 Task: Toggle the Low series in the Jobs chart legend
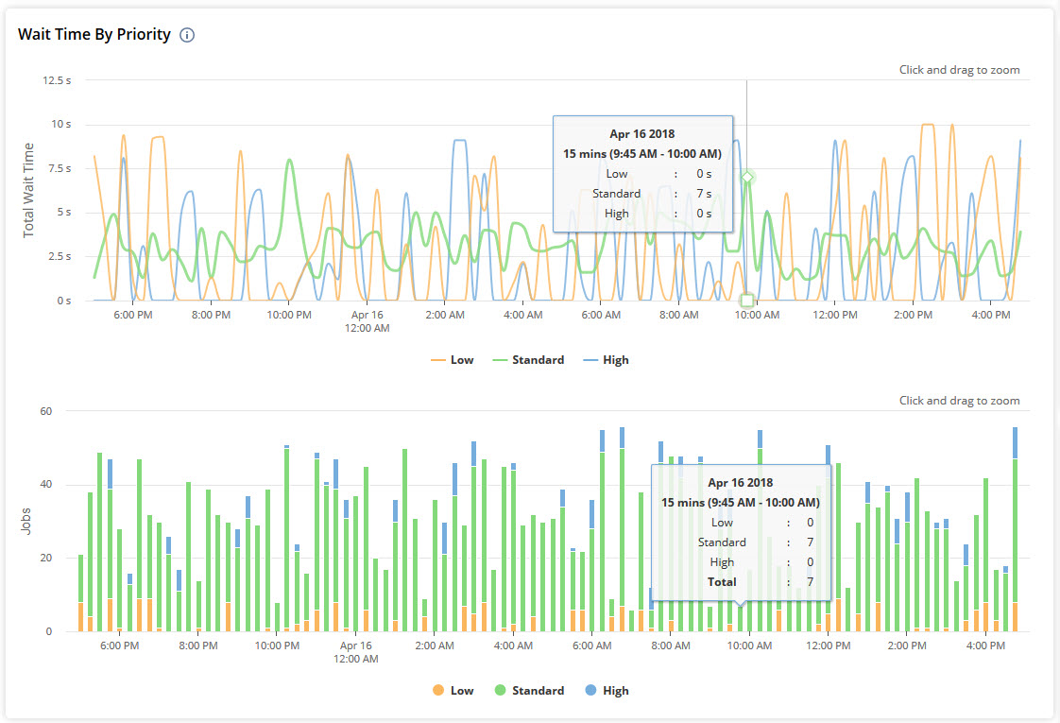(453, 691)
